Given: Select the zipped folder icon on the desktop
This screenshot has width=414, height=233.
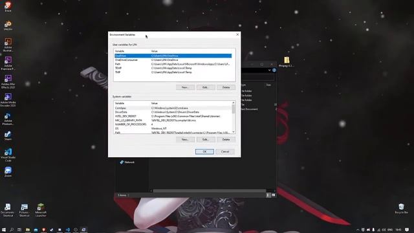Looking at the screenshot, I should pos(287,61).
